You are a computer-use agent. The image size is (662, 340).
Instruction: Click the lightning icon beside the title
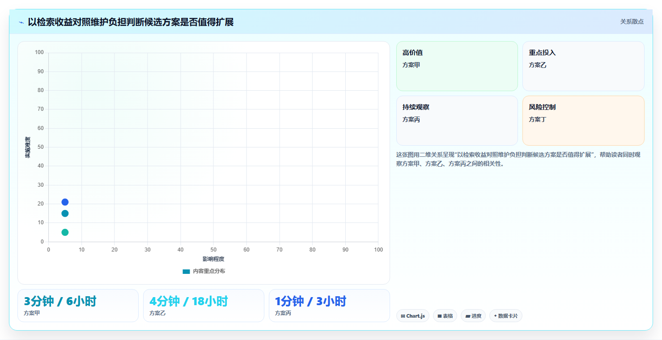21,22
